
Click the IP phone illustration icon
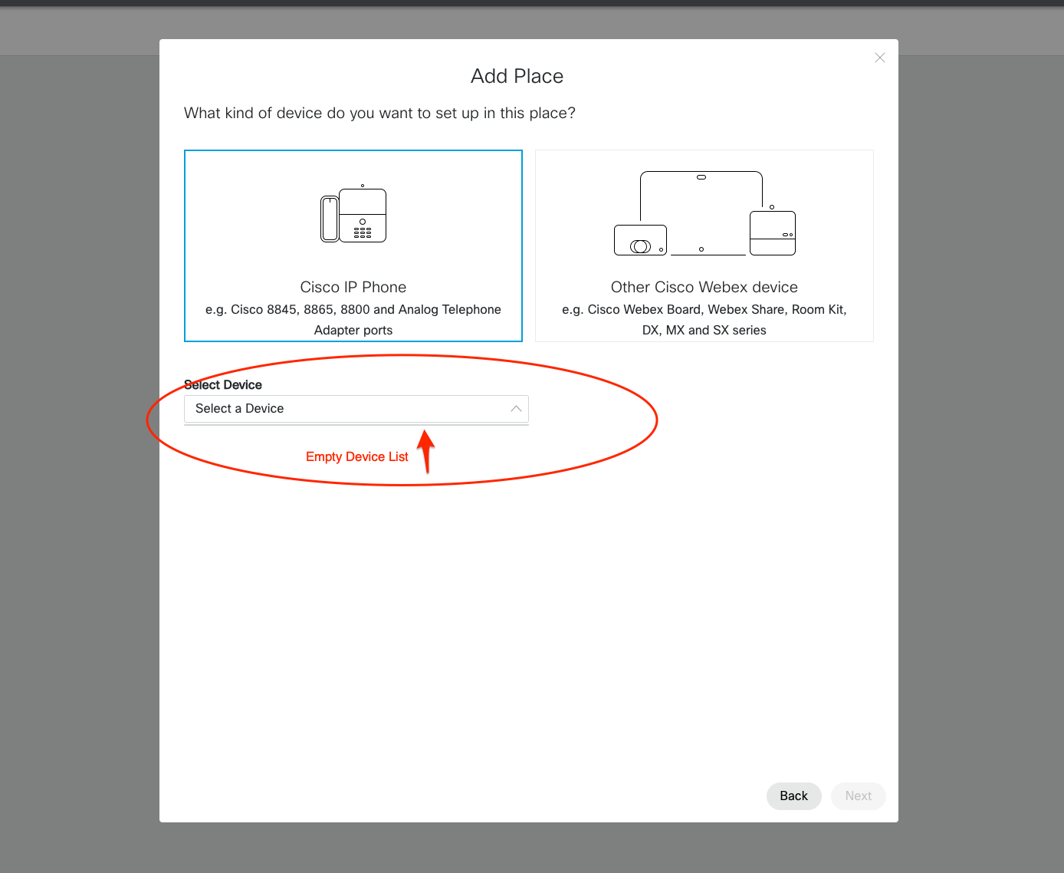tap(353, 214)
